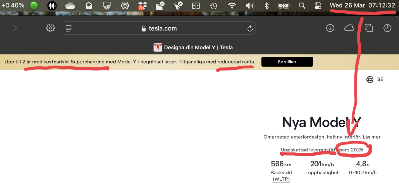Open iCloud tabs cloud icon
This screenshot has width=399, height=185.
click(x=349, y=28)
